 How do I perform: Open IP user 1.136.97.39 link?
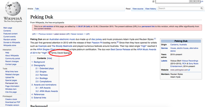81,26
